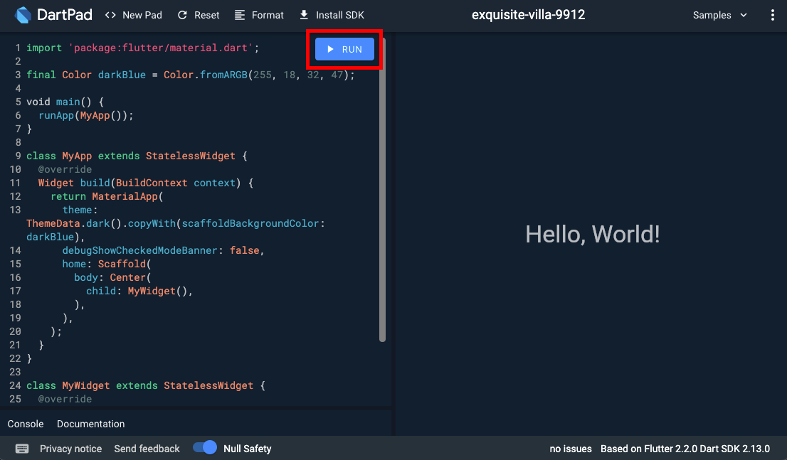Create a New Pad
Viewport: 787px width, 460px height.
point(134,15)
